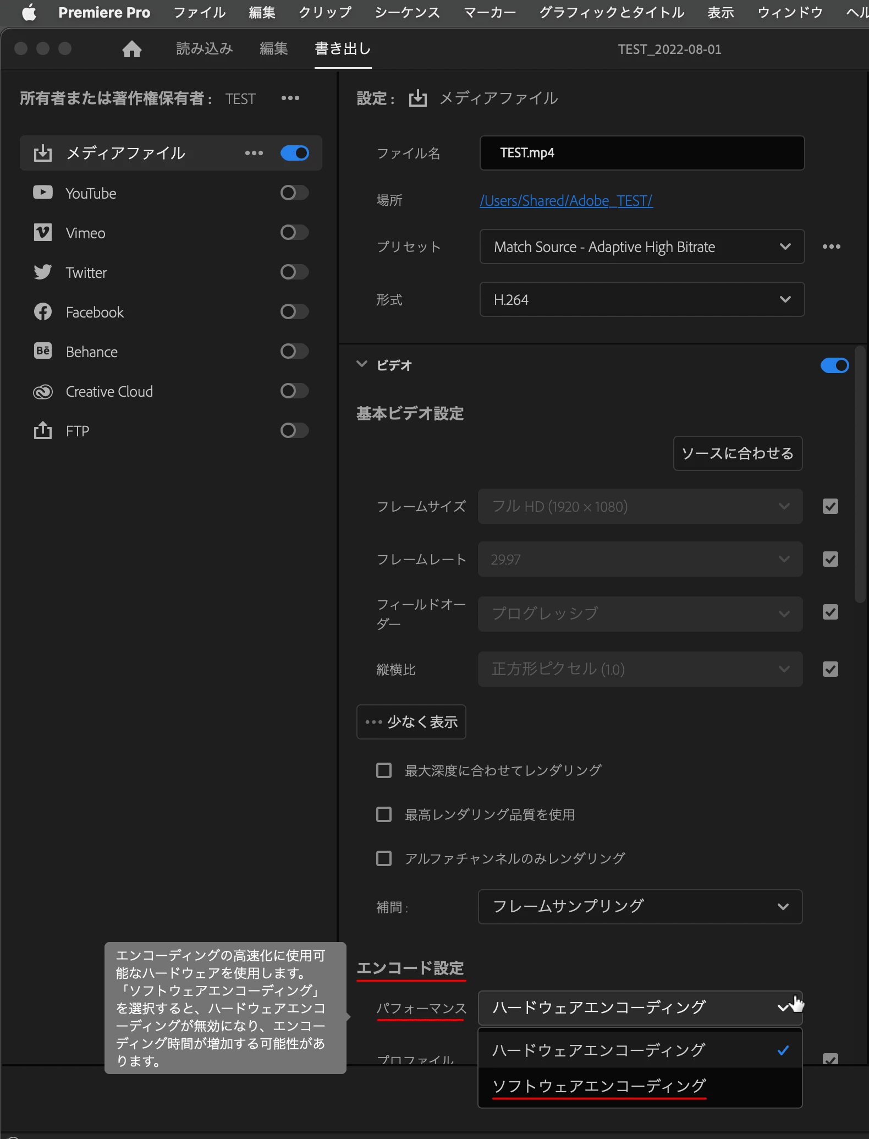Open the ウィンドウ menu

pyautogui.click(x=790, y=12)
